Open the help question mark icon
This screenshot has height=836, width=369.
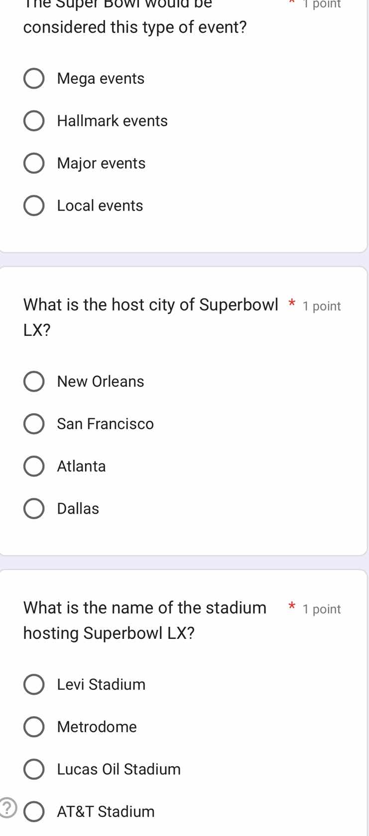coord(7,807)
